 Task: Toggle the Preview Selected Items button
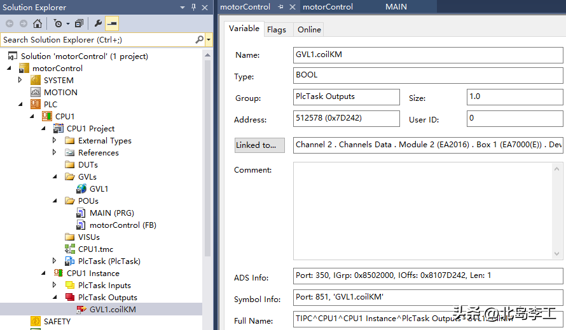click(x=112, y=23)
